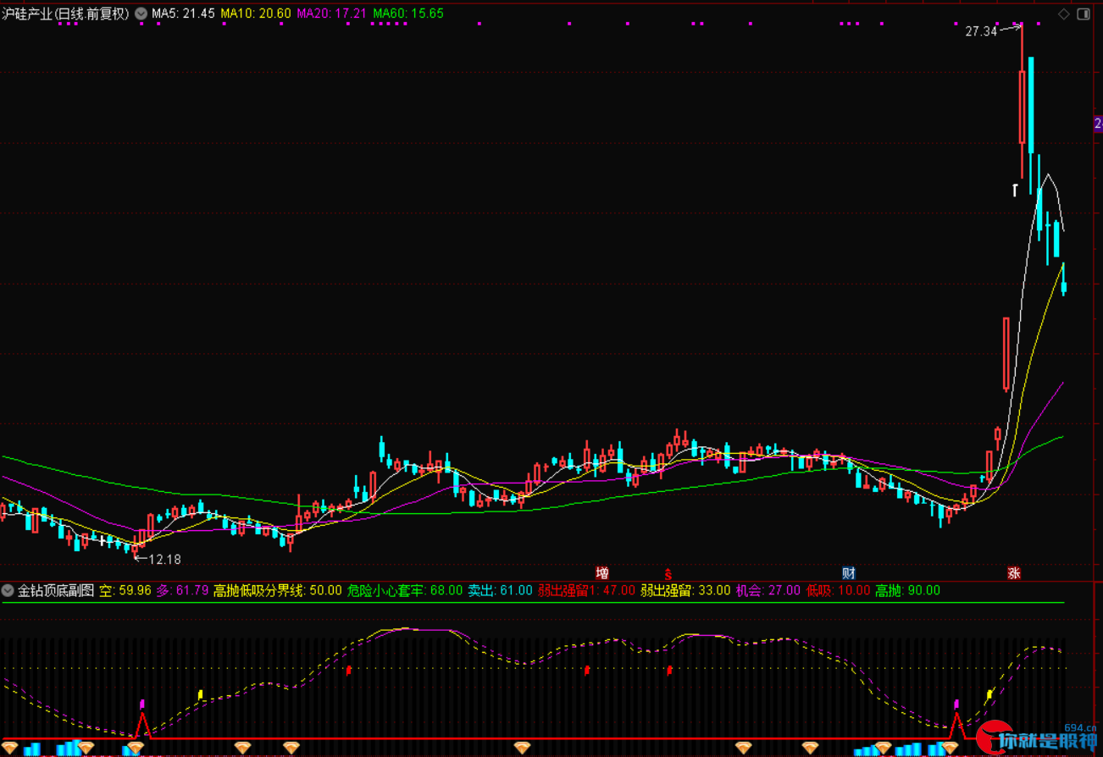1103x757 pixels.
Task: Select the MA5: 21.45 indicator label
Action: pyautogui.click(x=183, y=14)
